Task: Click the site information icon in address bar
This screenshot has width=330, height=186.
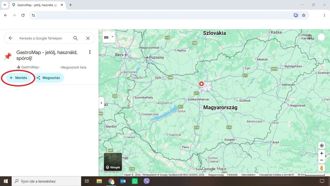Action: [33, 15]
